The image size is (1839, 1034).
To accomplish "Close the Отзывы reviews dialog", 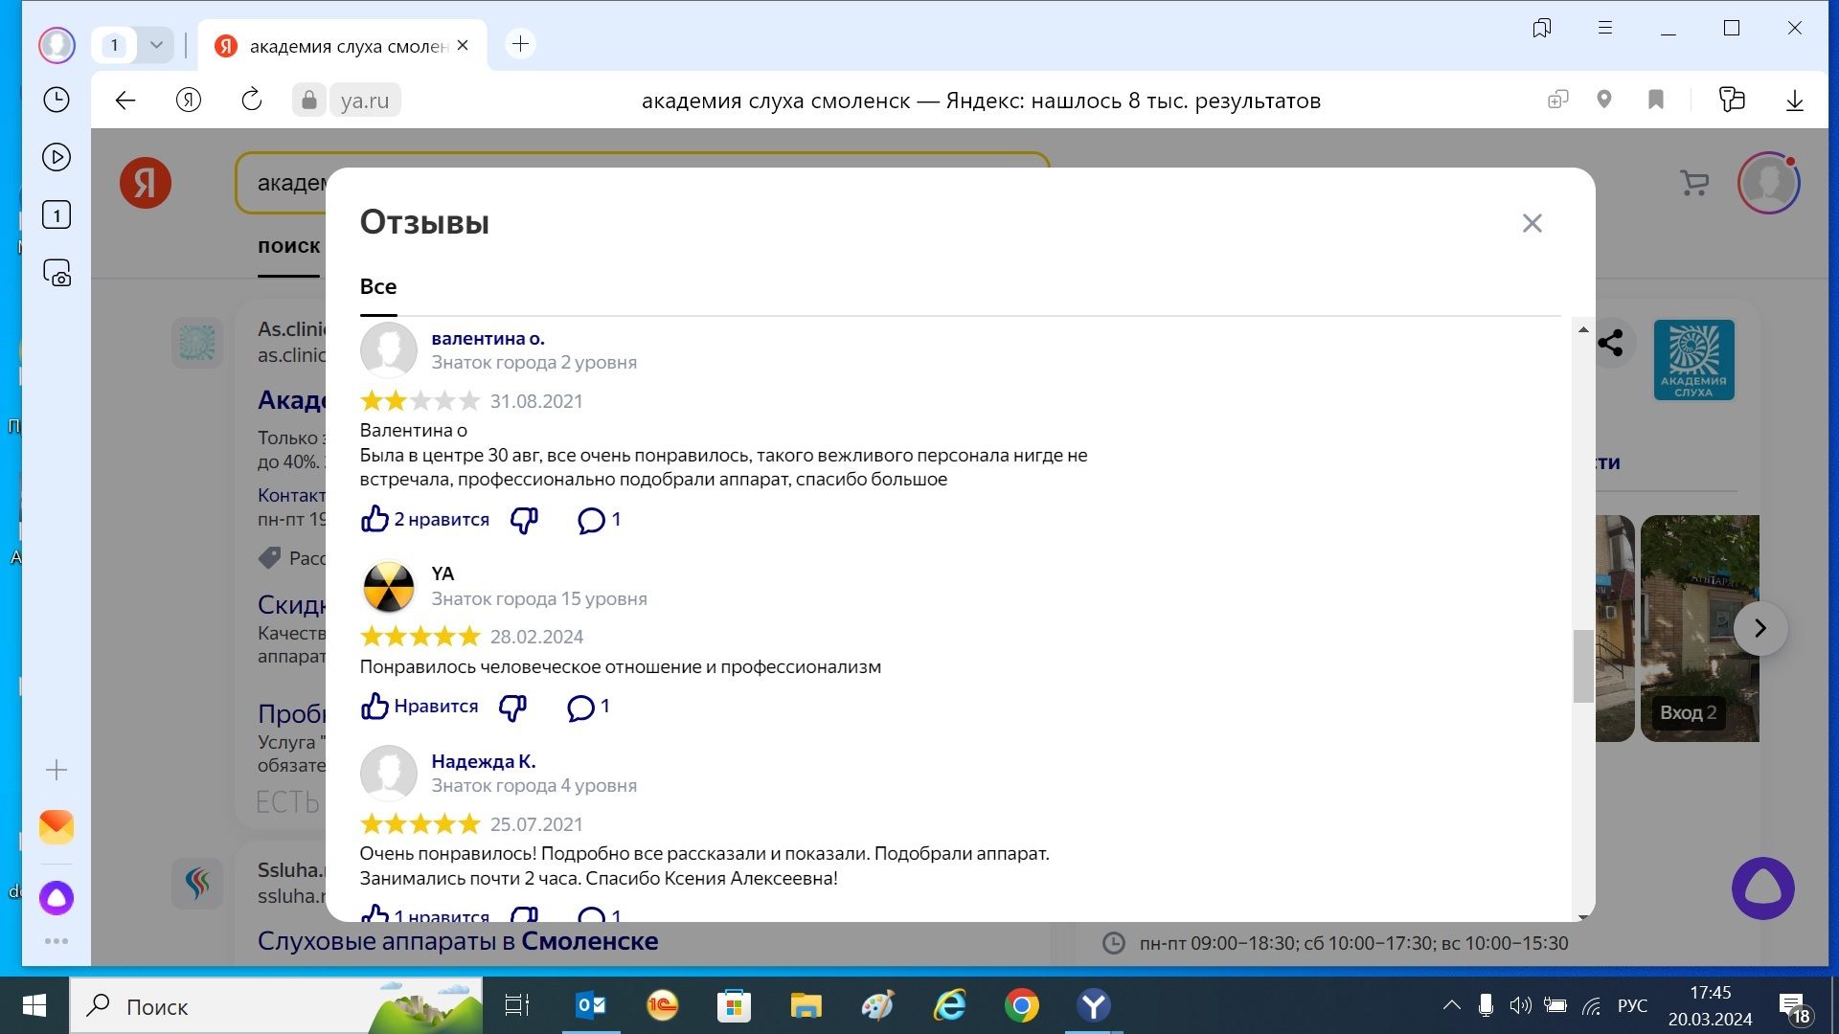I will (x=1532, y=223).
